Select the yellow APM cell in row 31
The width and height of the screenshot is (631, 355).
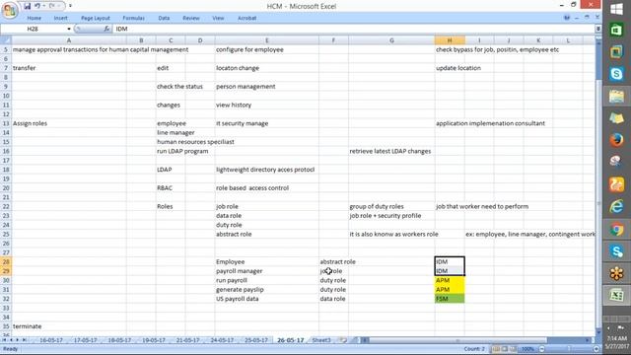click(x=450, y=290)
